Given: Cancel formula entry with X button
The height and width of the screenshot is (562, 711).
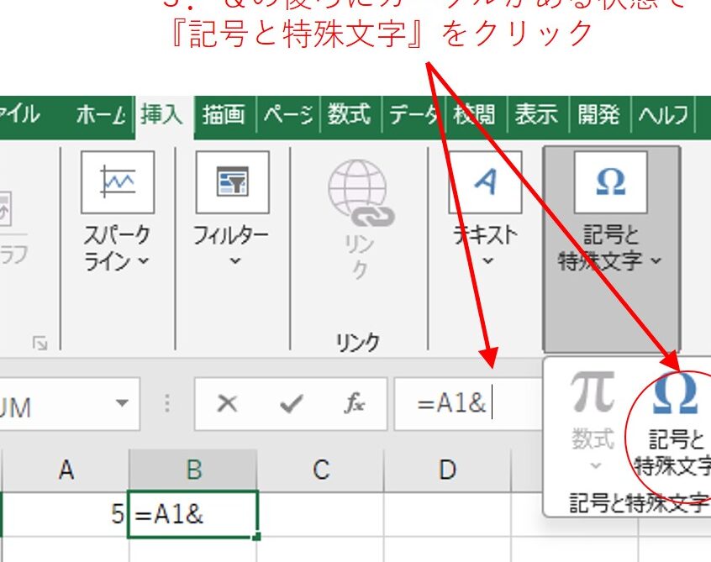Looking at the screenshot, I should [226, 404].
